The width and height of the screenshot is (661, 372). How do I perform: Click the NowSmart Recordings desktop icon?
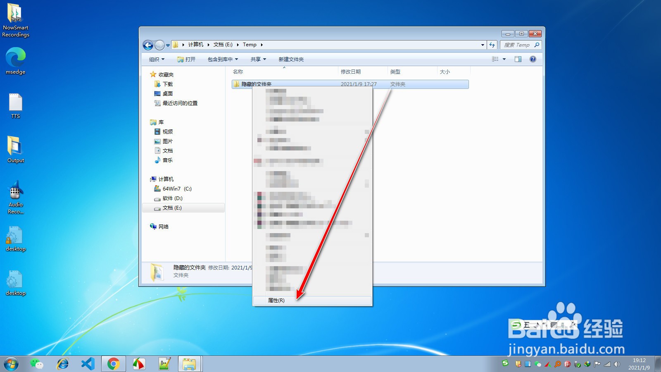click(16, 21)
